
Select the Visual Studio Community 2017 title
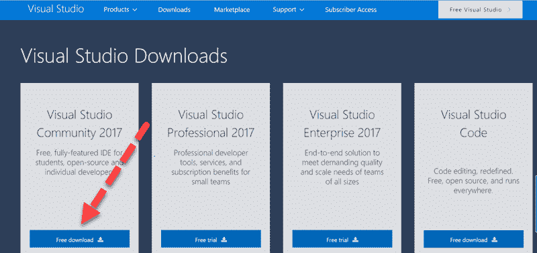pyautogui.click(x=79, y=124)
